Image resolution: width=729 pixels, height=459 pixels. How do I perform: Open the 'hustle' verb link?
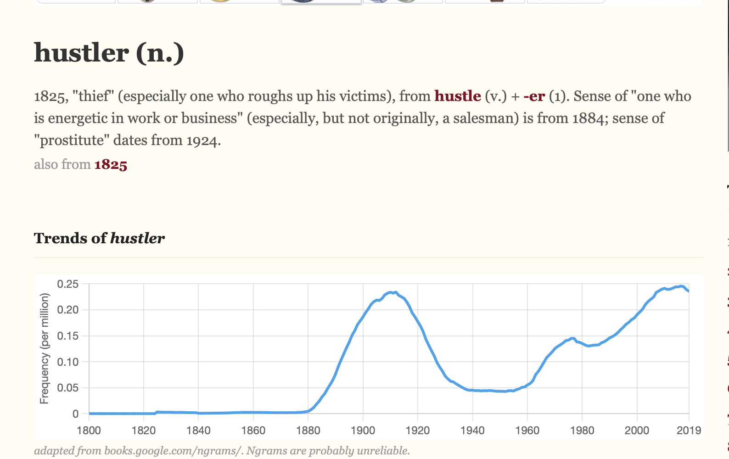(457, 96)
